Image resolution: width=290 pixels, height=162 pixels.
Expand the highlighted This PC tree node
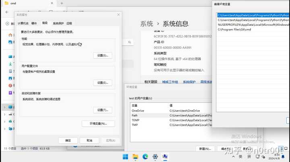pyautogui.click(x=5, y=107)
